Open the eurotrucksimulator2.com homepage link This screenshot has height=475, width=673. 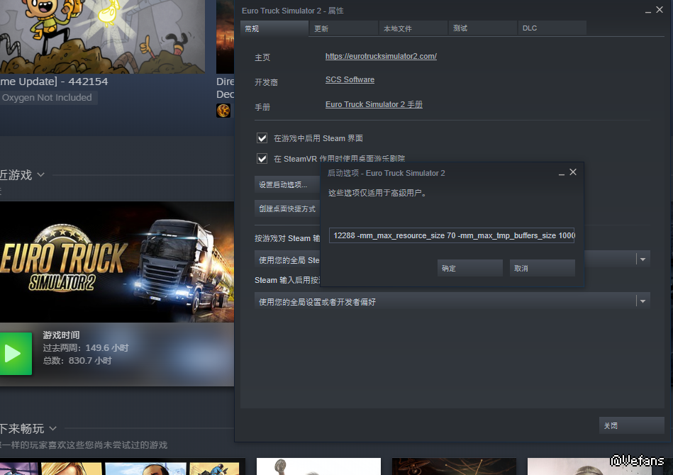point(381,56)
